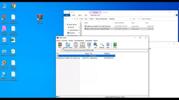Click the drive icon in WinRAR status bar

click(57, 97)
